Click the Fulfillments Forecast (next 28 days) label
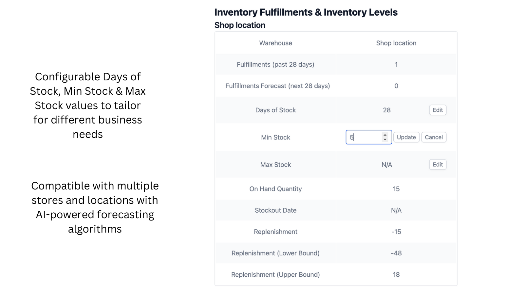 coord(277,86)
